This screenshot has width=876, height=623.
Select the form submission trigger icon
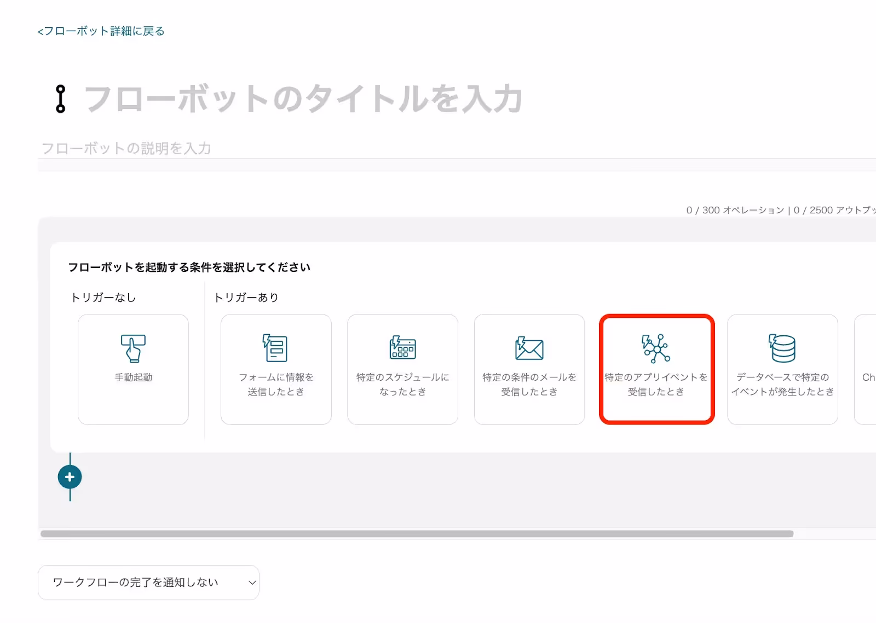276,348
